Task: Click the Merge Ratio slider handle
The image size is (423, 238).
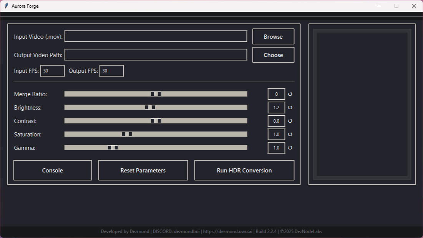Action: (x=156, y=94)
